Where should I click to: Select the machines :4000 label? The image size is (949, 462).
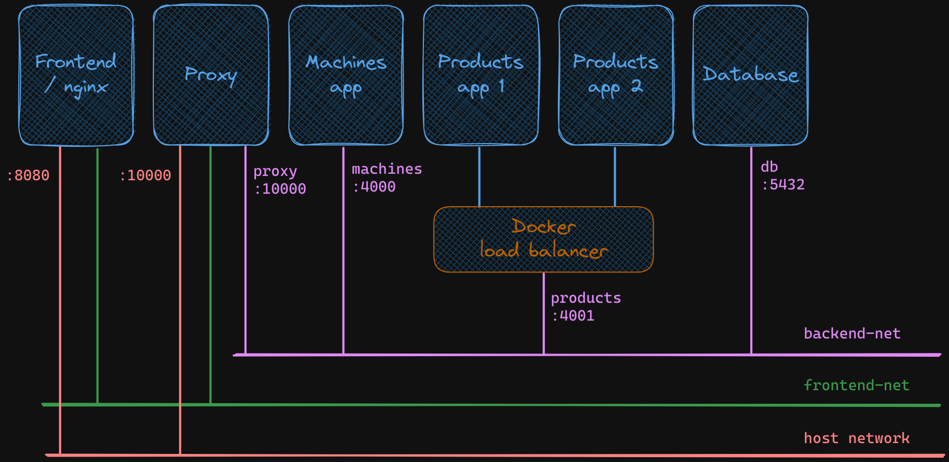pos(386,178)
